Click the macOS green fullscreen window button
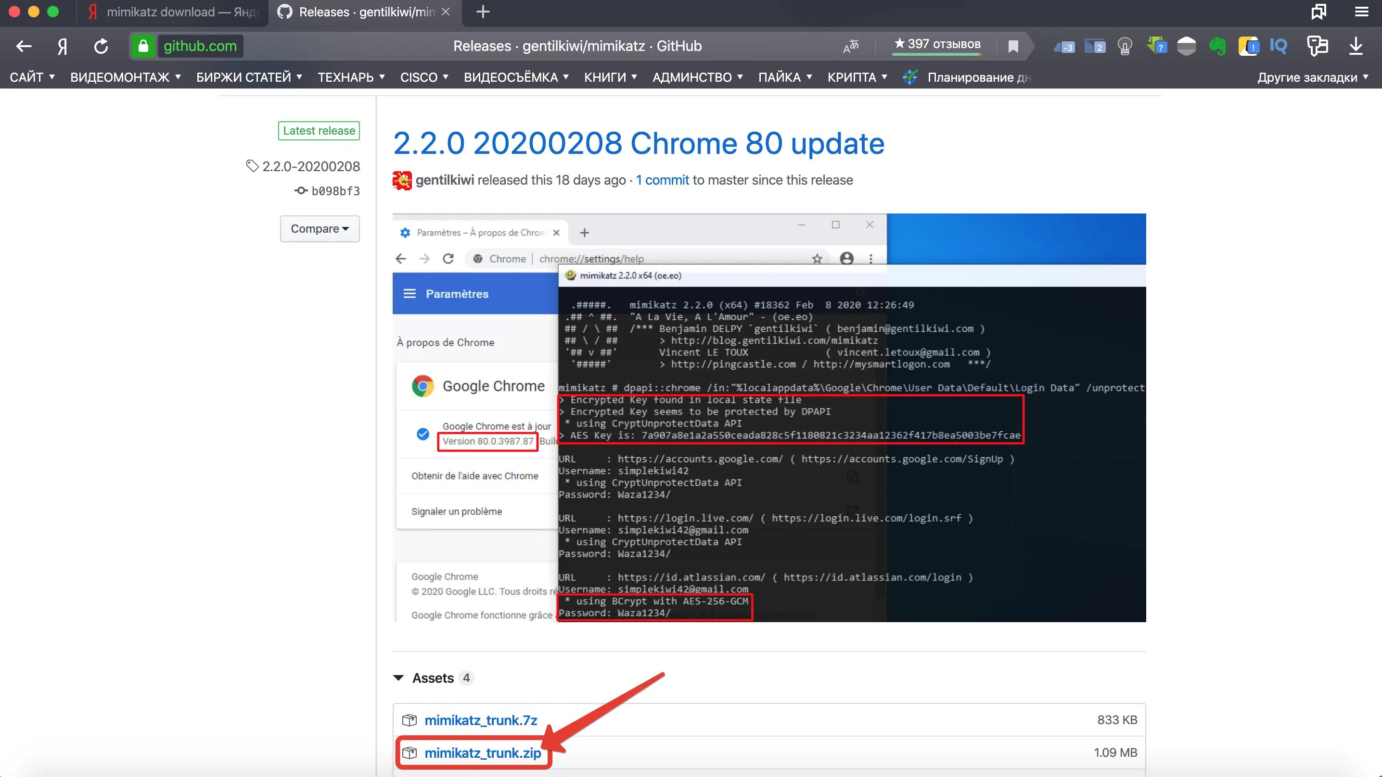The height and width of the screenshot is (777, 1382). 52,12
